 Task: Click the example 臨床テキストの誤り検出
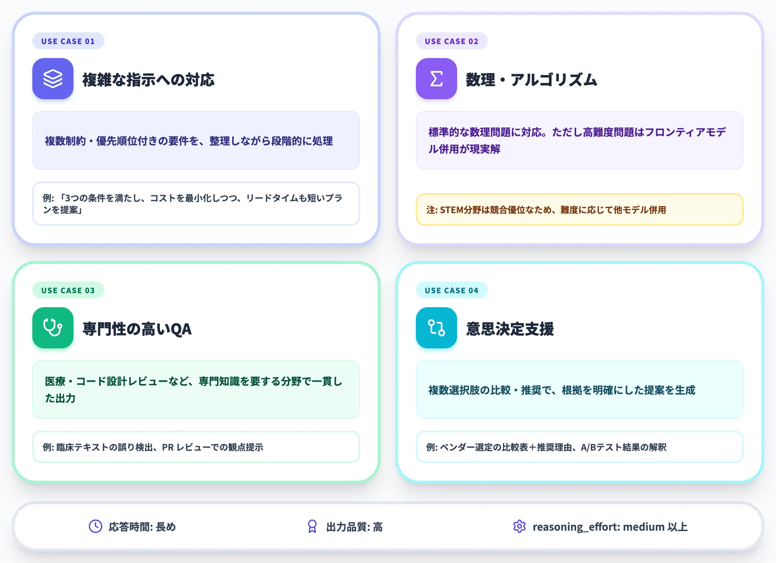[196, 447]
